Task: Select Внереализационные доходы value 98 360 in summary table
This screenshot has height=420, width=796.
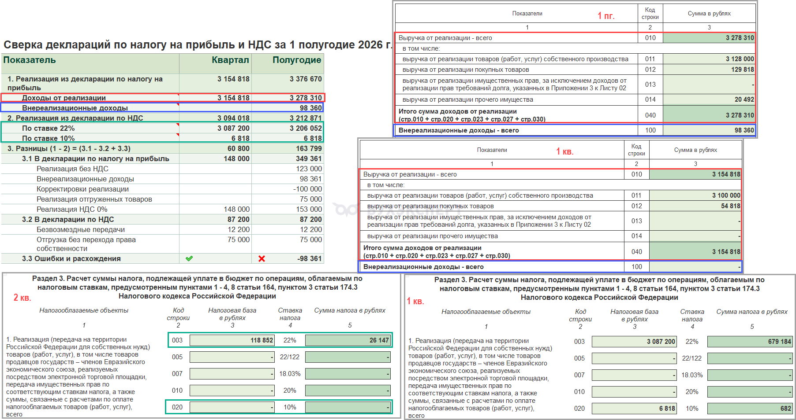Action: click(288, 108)
